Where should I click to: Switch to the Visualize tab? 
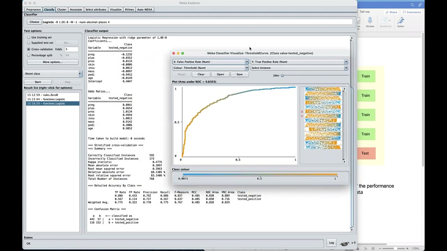[116, 9]
